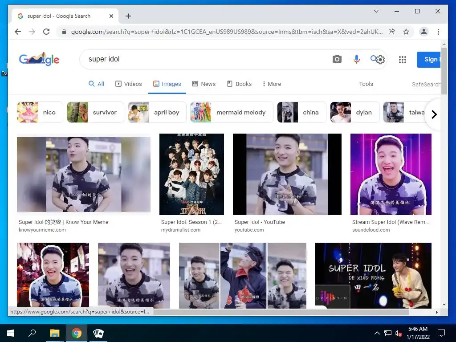Select the Images tab
The width and height of the screenshot is (456, 342).
167,84
